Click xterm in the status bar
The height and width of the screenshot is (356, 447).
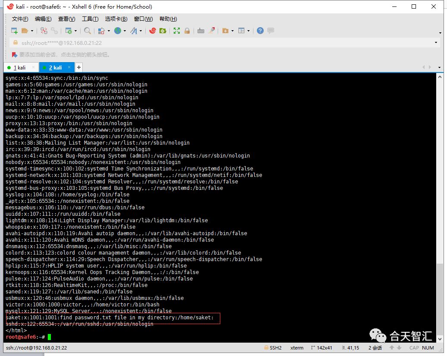(297, 348)
